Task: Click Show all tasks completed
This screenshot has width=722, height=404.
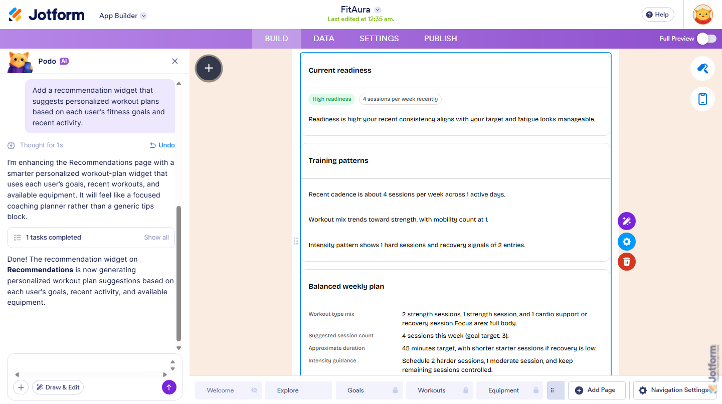Action: point(156,238)
